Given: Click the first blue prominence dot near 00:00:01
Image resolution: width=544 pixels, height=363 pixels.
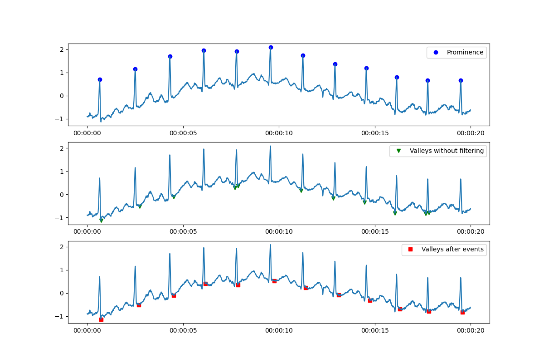Looking at the screenshot, I should [x=100, y=79].
